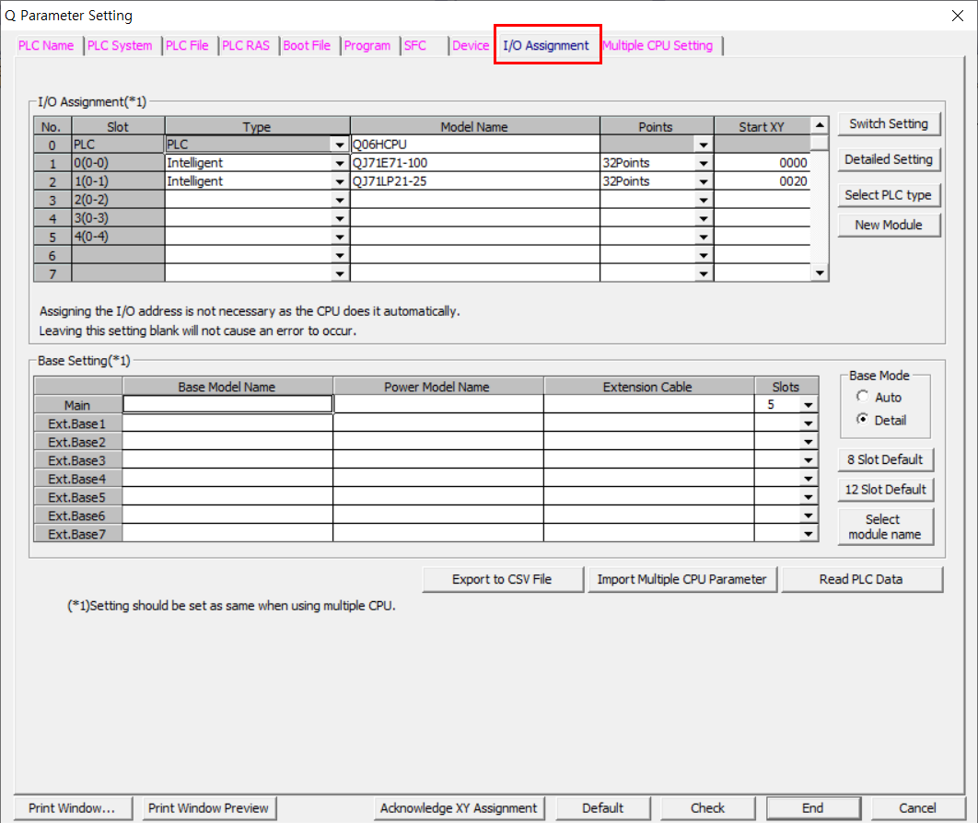Click the I/O table scroll up arrow

coord(820,125)
